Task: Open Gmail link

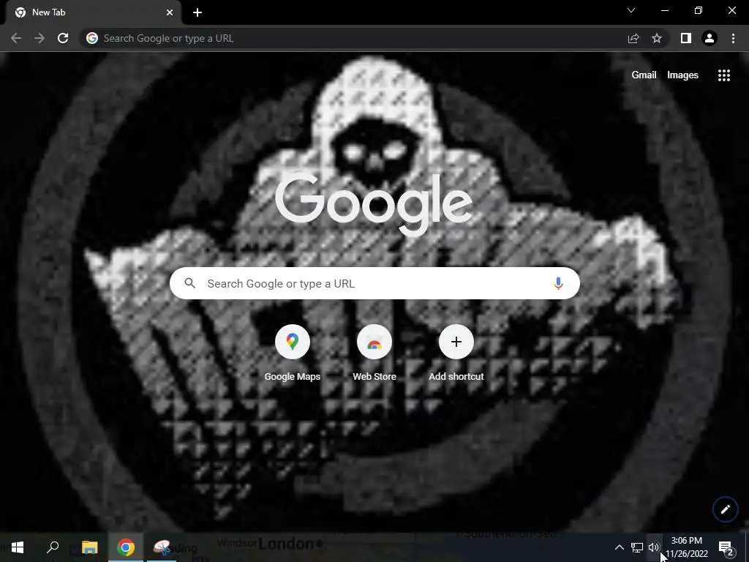Action: [x=644, y=75]
